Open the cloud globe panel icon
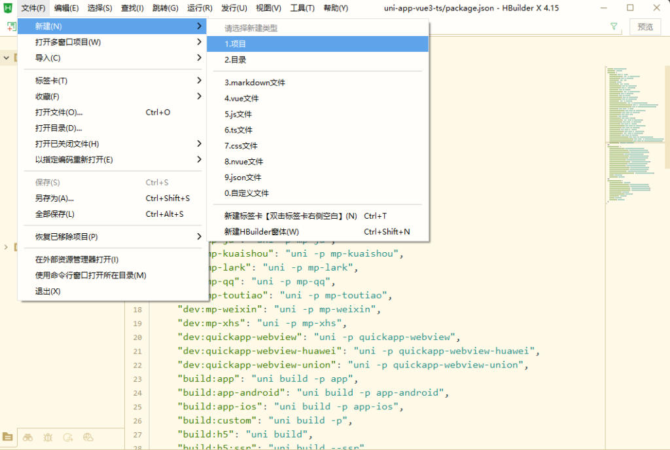The height and width of the screenshot is (450, 670). click(88, 437)
